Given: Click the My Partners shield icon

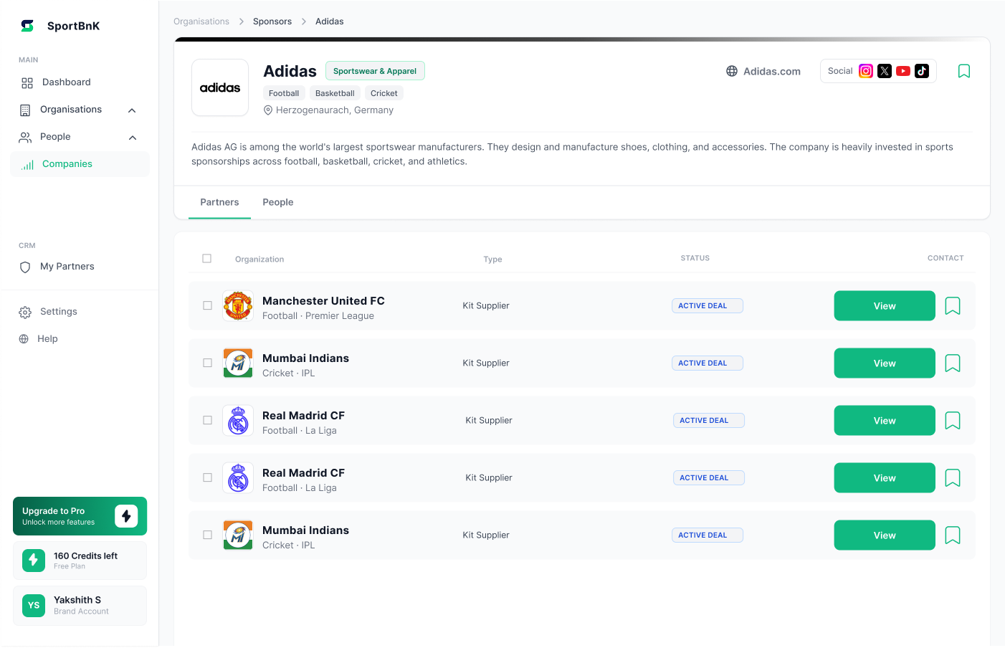Looking at the screenshot, I should click(x=25, y=267).
